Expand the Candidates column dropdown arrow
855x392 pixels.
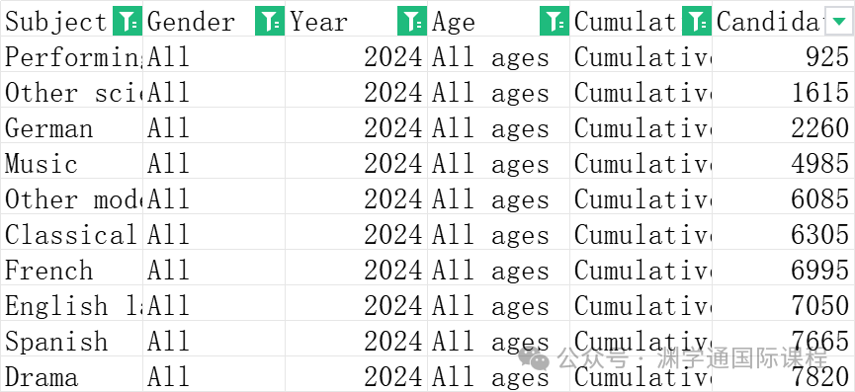(x=838, y=22)
